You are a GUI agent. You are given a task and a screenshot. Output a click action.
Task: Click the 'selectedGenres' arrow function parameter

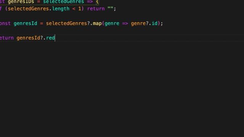point(64,2)
